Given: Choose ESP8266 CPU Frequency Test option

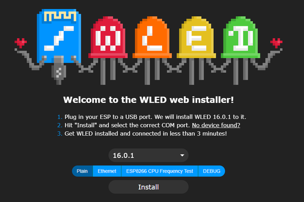Looking at the screenshot, I should click(160, 171).
